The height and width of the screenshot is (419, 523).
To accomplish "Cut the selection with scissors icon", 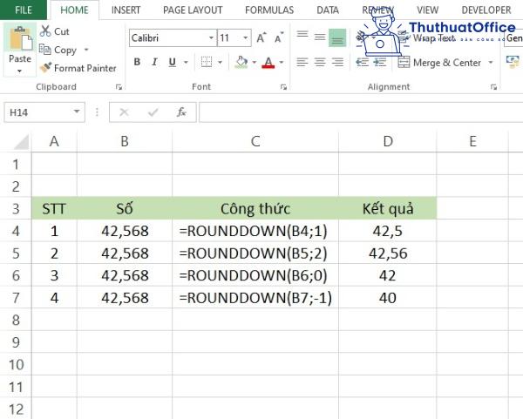I will [45, 31].
